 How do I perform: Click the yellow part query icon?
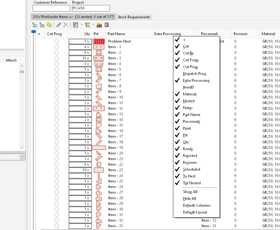(x=87, y=25)
